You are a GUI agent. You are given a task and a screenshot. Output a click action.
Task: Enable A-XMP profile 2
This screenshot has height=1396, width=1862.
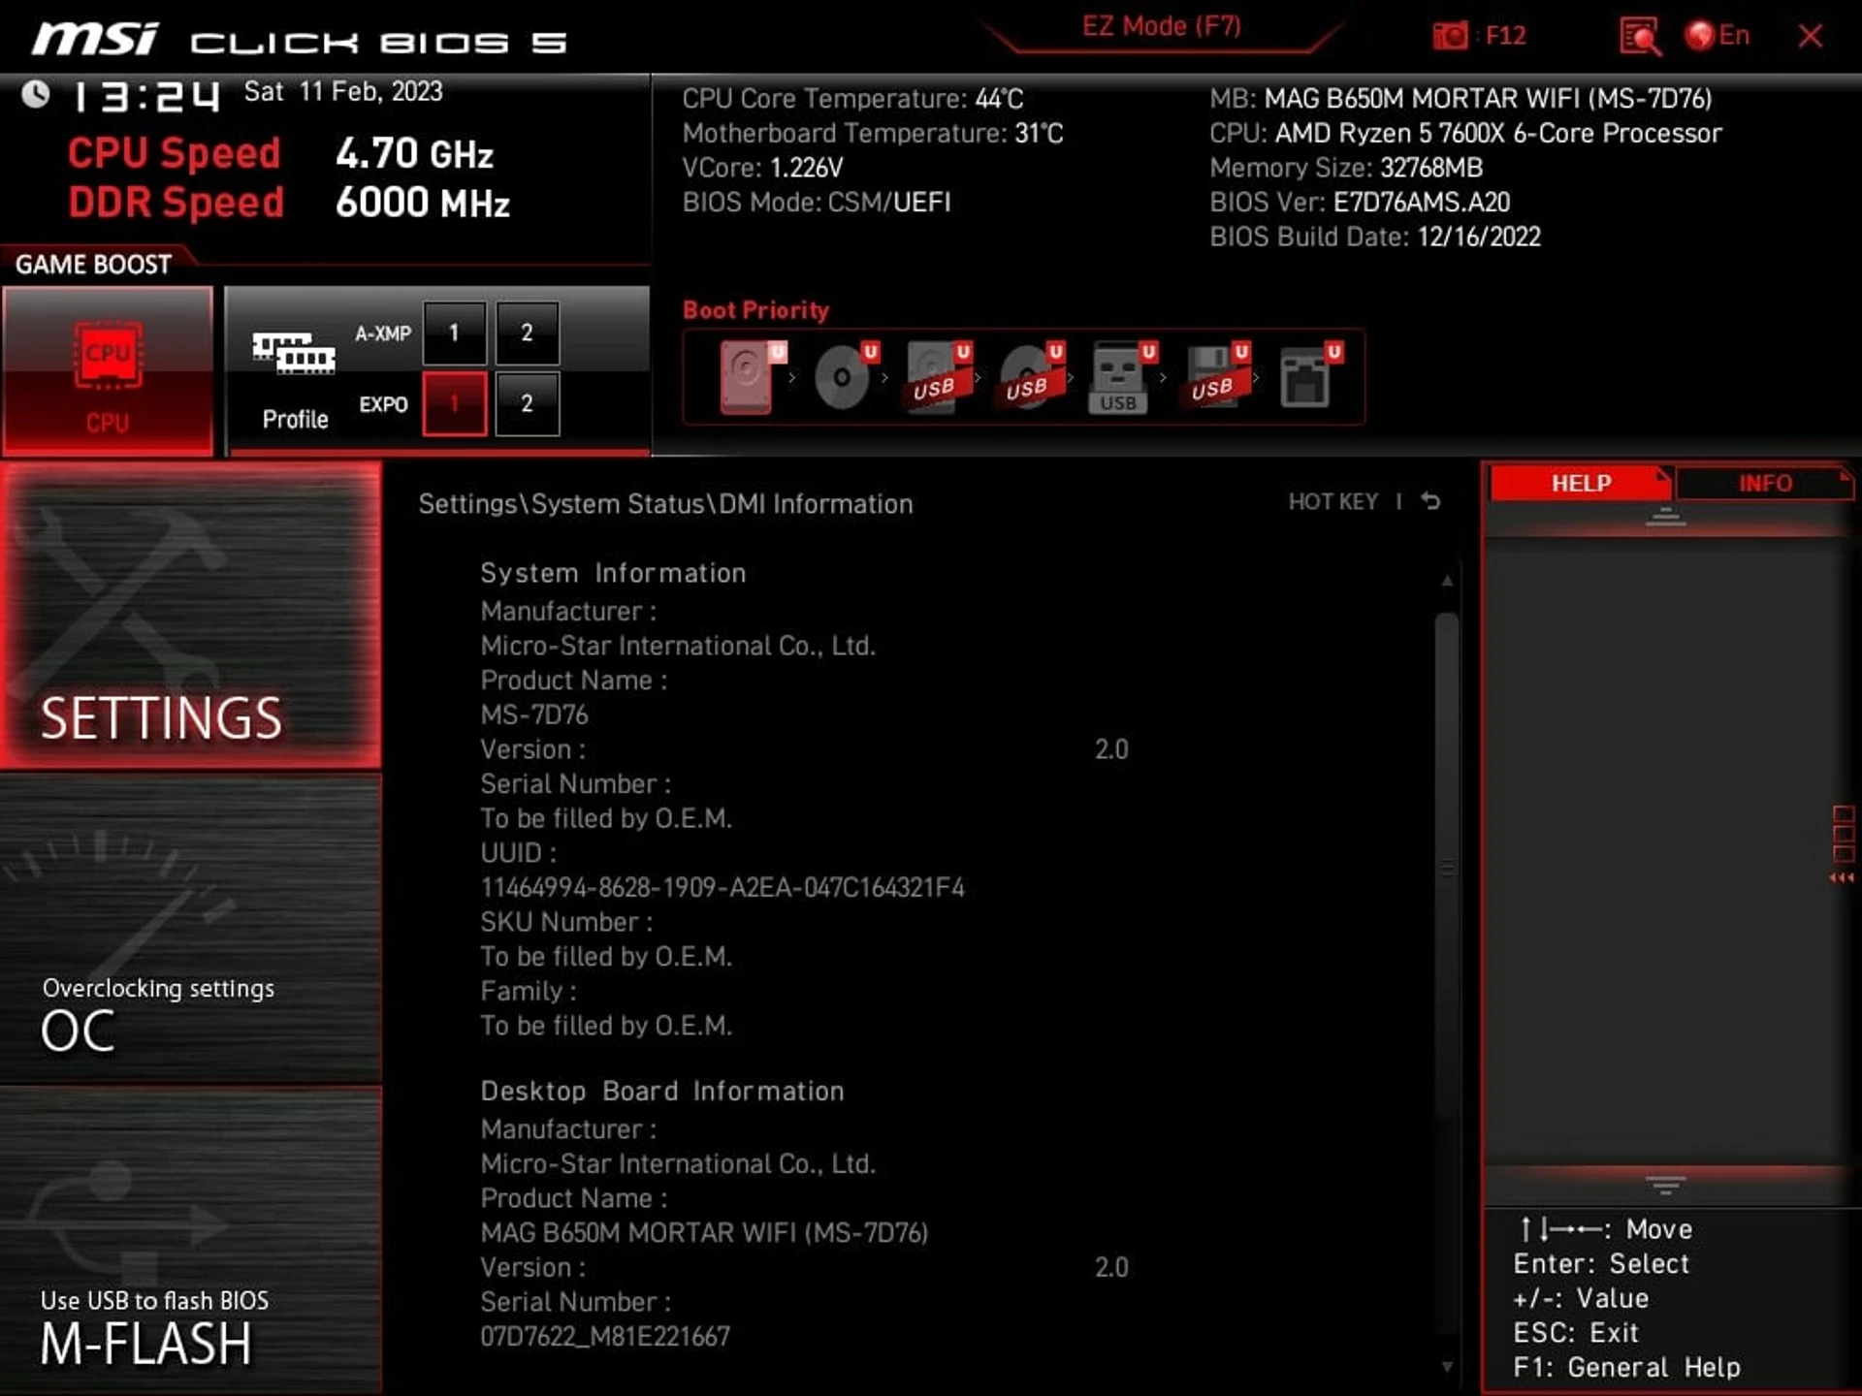click(x=527, y=333)
